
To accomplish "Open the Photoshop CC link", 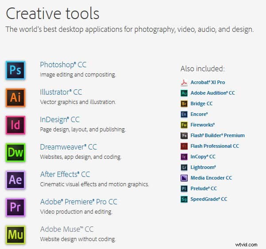I will click(x=63, y=65).
